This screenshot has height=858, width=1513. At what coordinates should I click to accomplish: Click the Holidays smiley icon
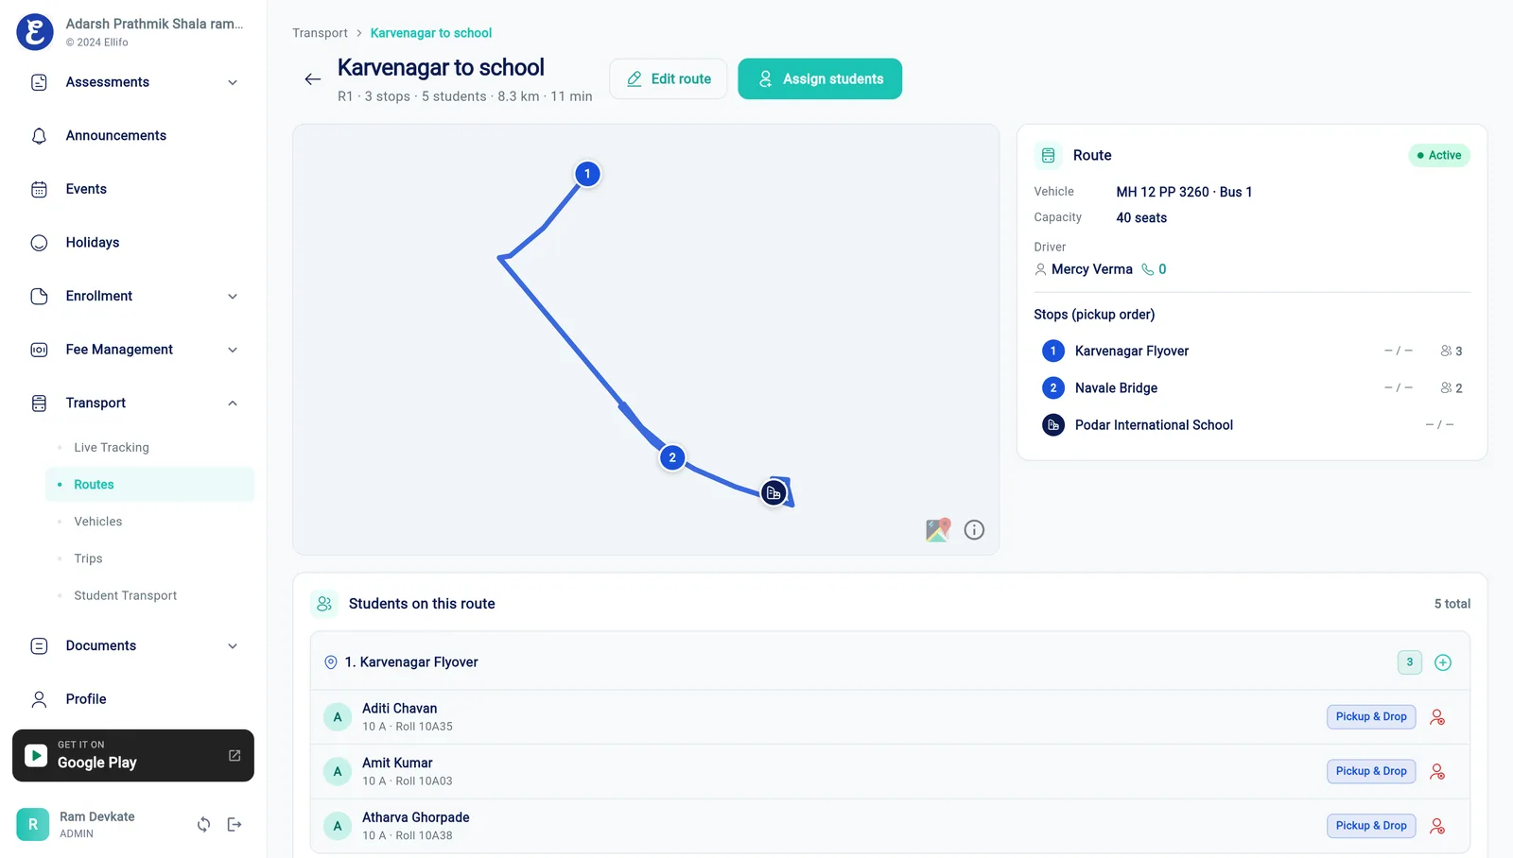39,243
